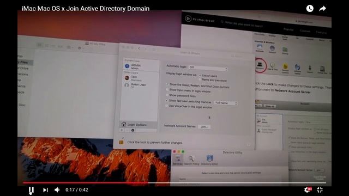Open the Finder arrange dropdown

(70, 47)
